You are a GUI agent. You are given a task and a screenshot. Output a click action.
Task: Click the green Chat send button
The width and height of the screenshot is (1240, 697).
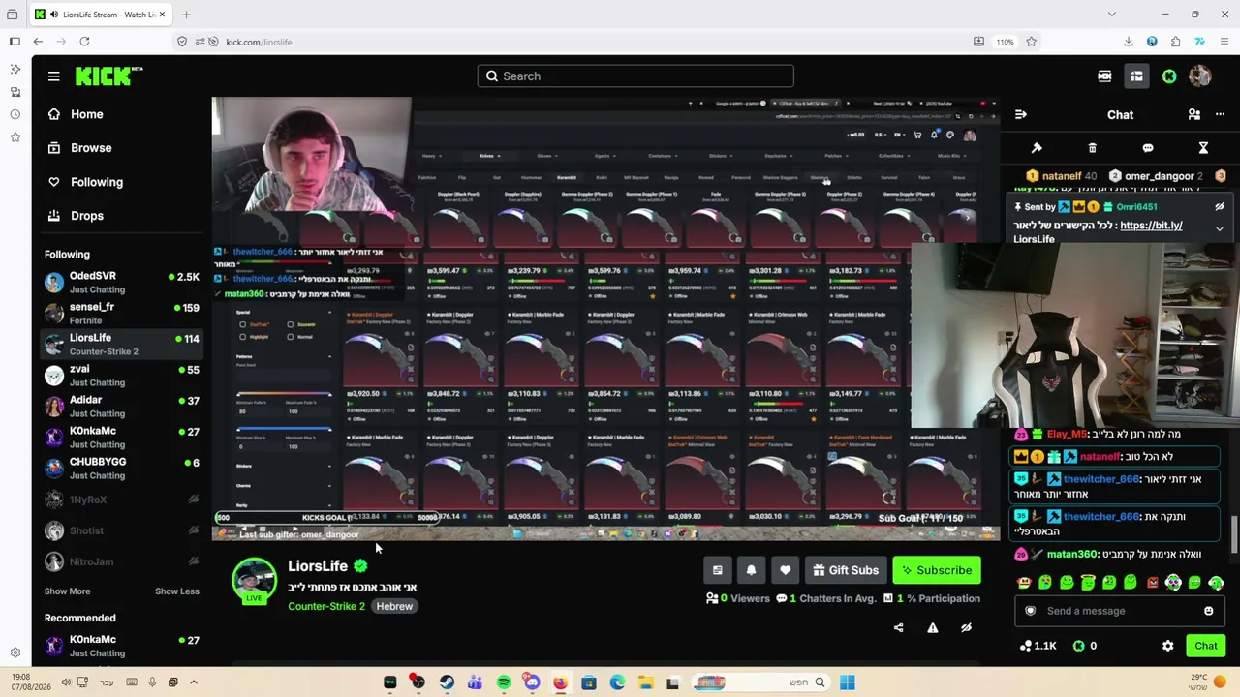[x=1206, y=646]
